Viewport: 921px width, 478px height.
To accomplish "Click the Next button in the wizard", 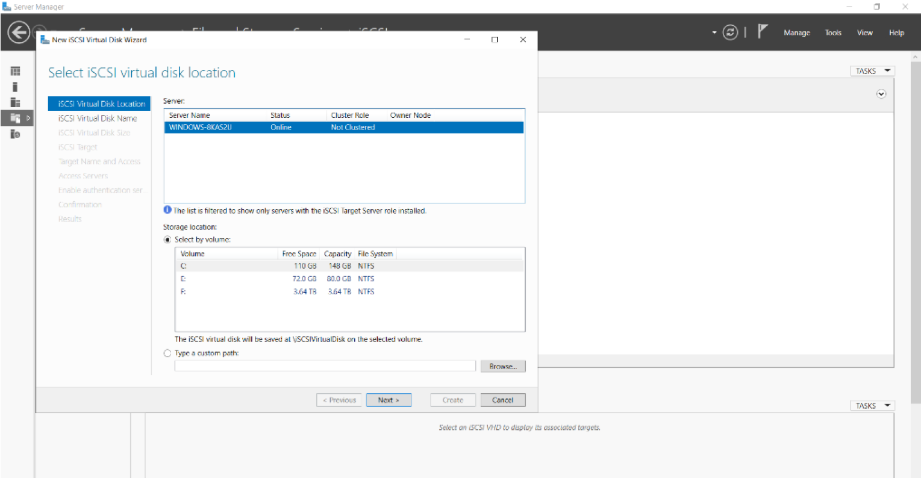I will pos(389,400).
